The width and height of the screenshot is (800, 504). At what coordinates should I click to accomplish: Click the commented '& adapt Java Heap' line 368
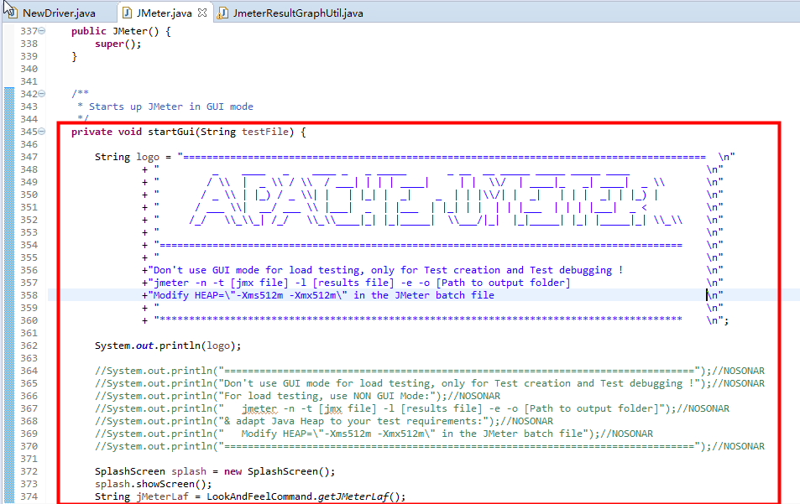coord(324,422)
